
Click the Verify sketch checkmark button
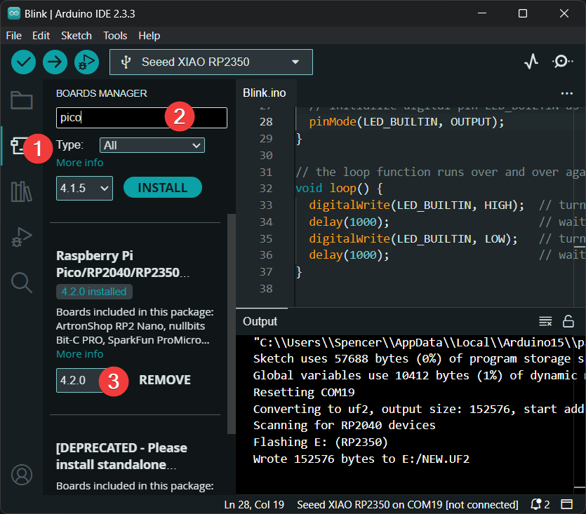[23, 62]
